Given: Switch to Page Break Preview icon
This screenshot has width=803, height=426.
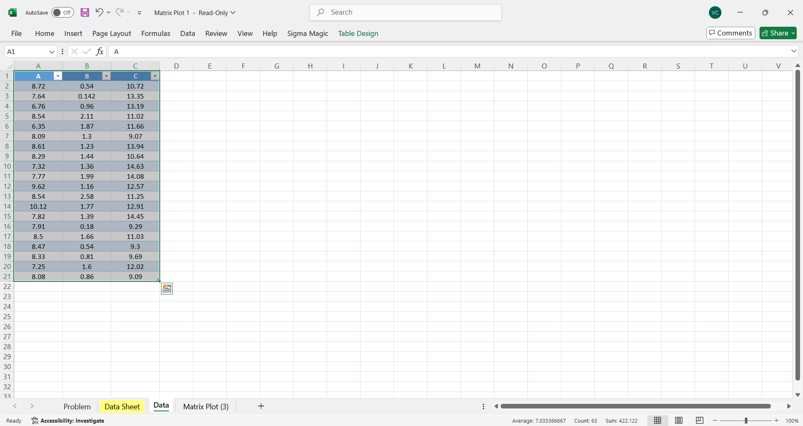Looking at the screenshot, I should pyautogui.click(x=700, y=421).
